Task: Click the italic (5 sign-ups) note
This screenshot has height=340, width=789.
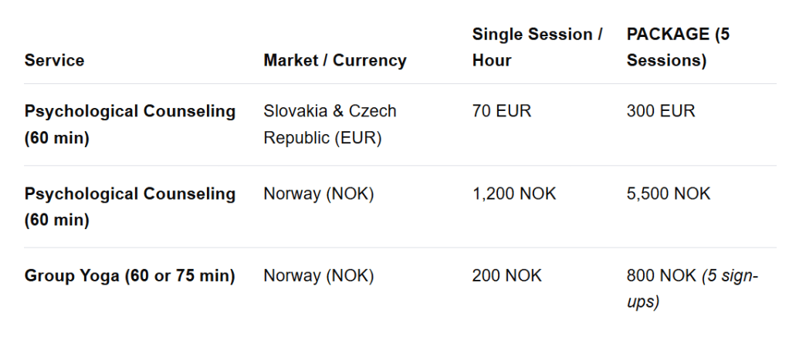Action: [x=692, y=289]
